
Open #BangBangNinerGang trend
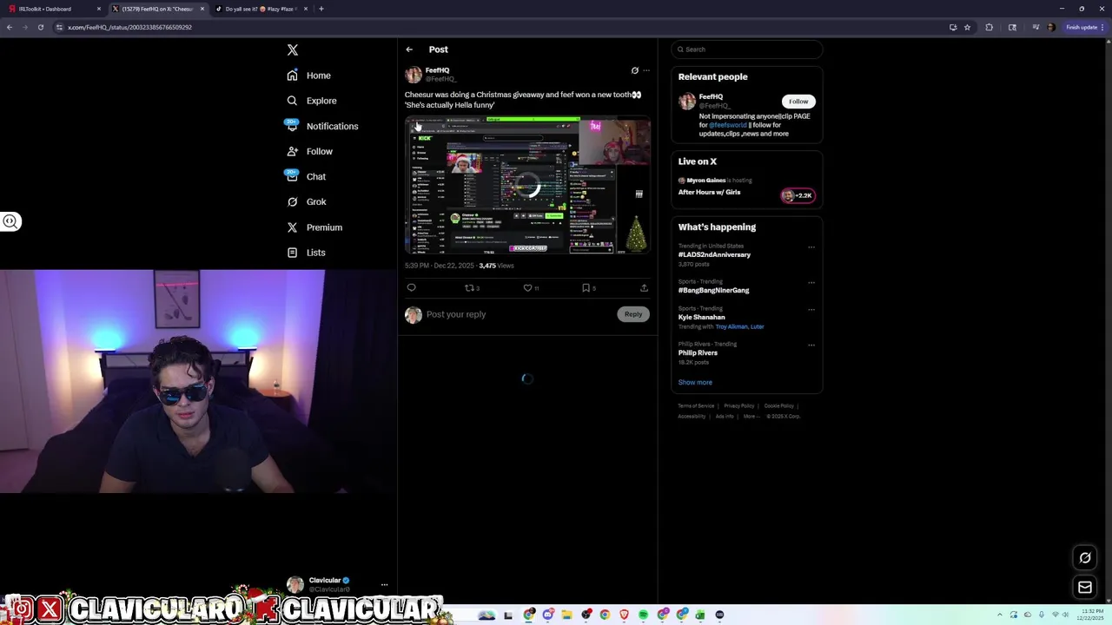[x=713, y=290]
